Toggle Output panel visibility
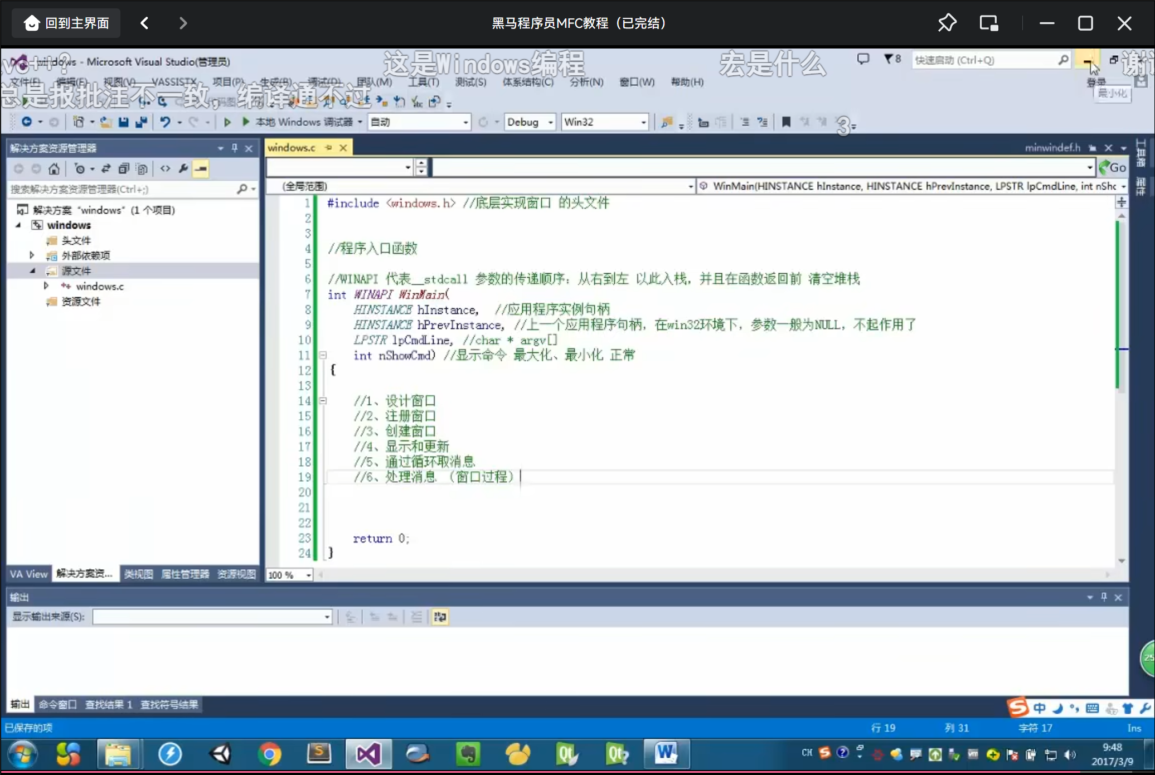Image resolution: width=1155 pixels, height=775 pixels. coord(1106,597)
